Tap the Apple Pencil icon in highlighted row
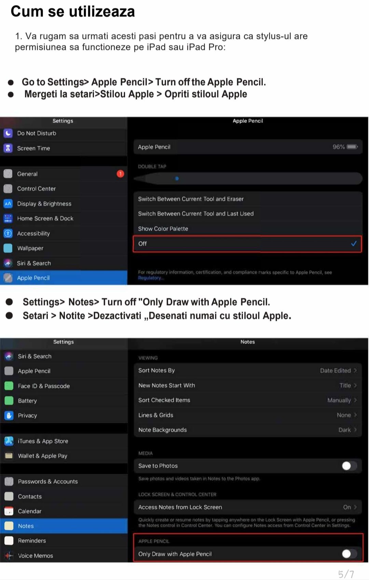Viewport: 369px width, 580px height. click(8, 278)
